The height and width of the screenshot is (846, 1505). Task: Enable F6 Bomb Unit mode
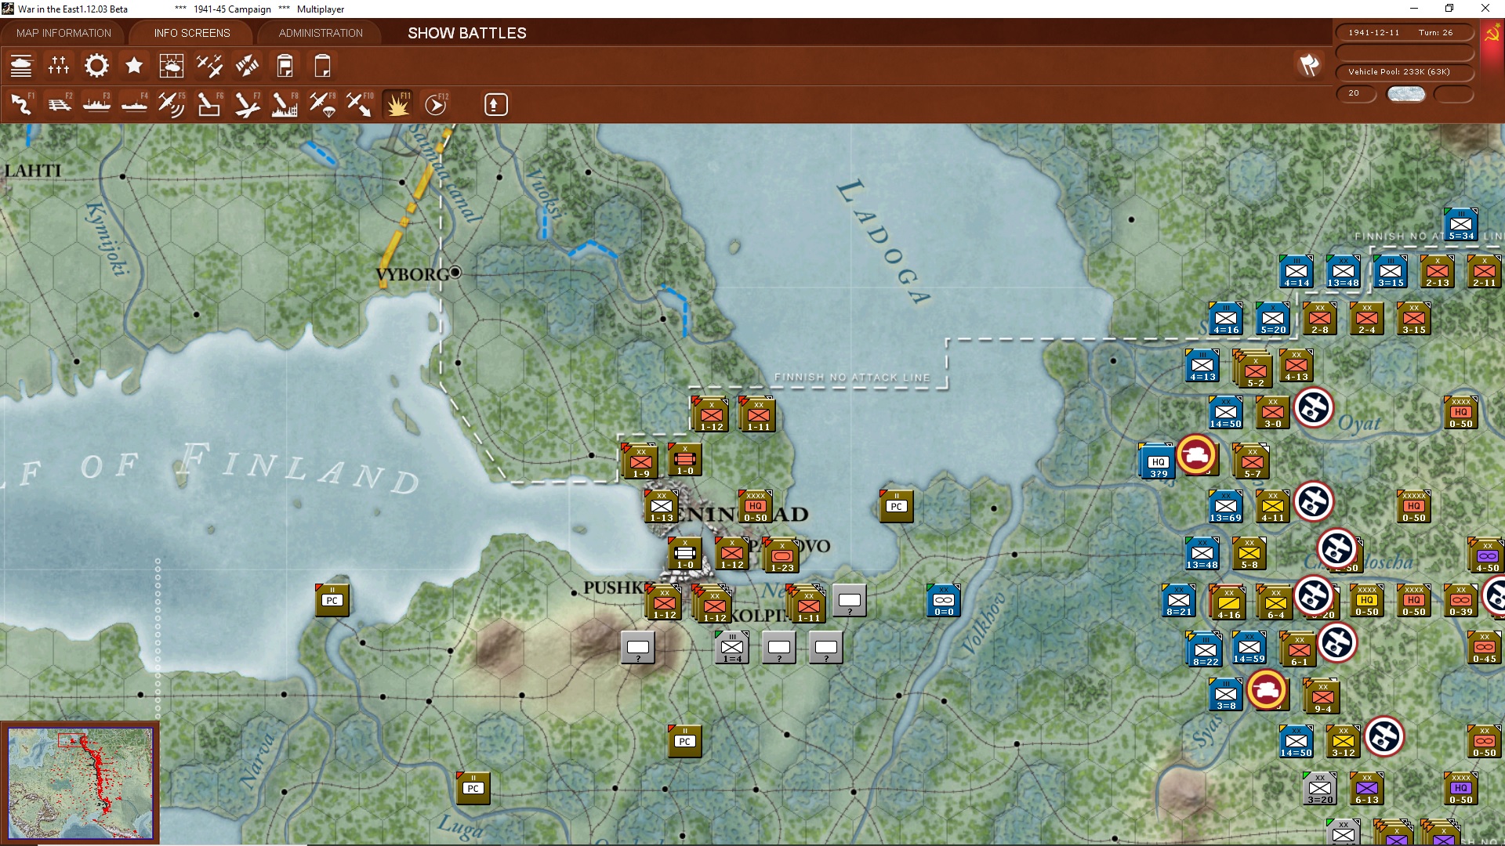coord(209,104)
